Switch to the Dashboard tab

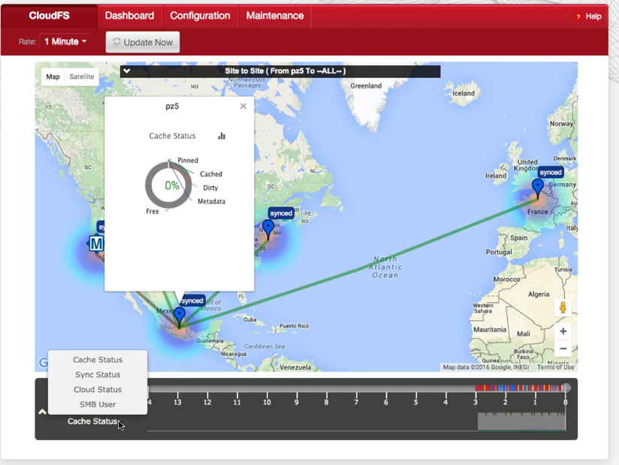coord(129,16)
